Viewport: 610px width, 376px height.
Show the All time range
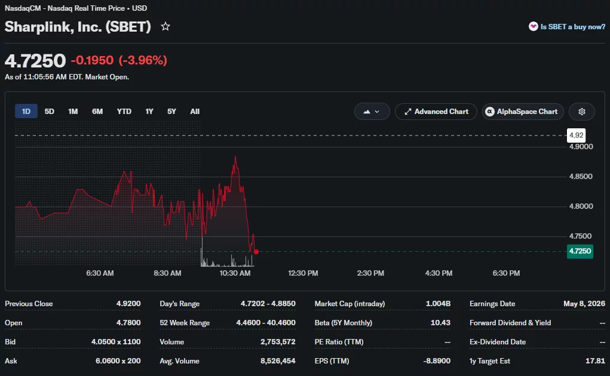pos(195,112)
